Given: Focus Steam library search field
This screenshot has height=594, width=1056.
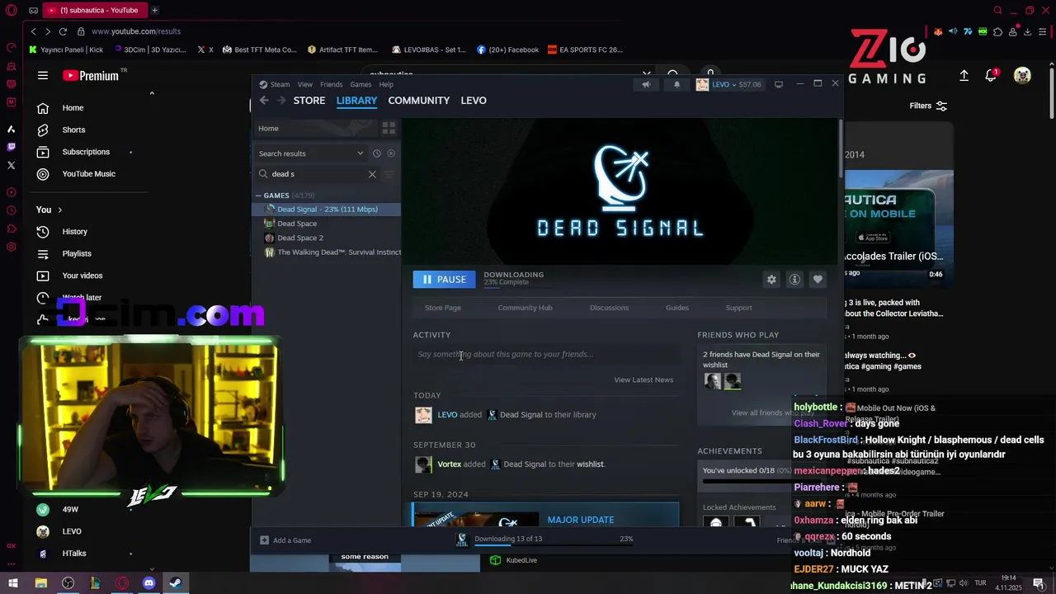Looking at the screenshot, I should click(317, 174).
